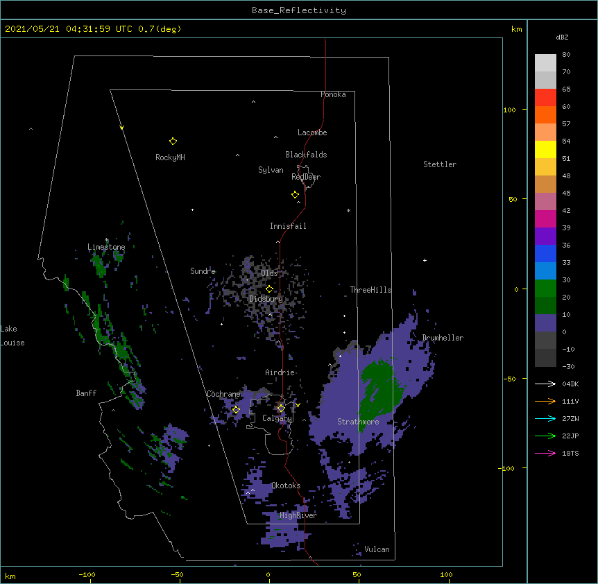Click the ThreeHills label
This screenshot has width=598, height=584.
[x=370, y=290]
